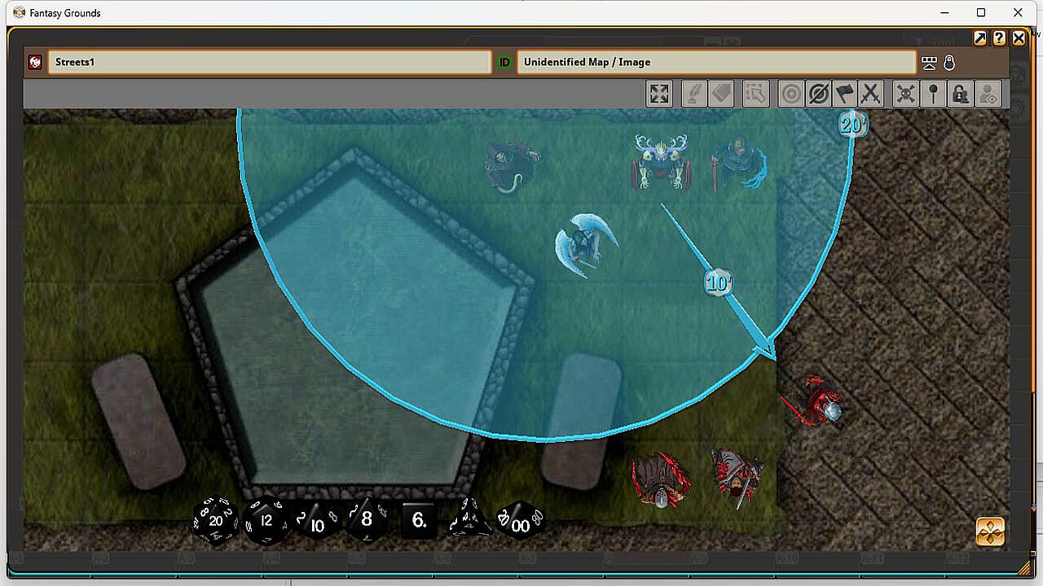The width and height of the screenshot is (1043, 586).
Task: Click the orange button at map's bottom-right corner
Action: point(990,531)
